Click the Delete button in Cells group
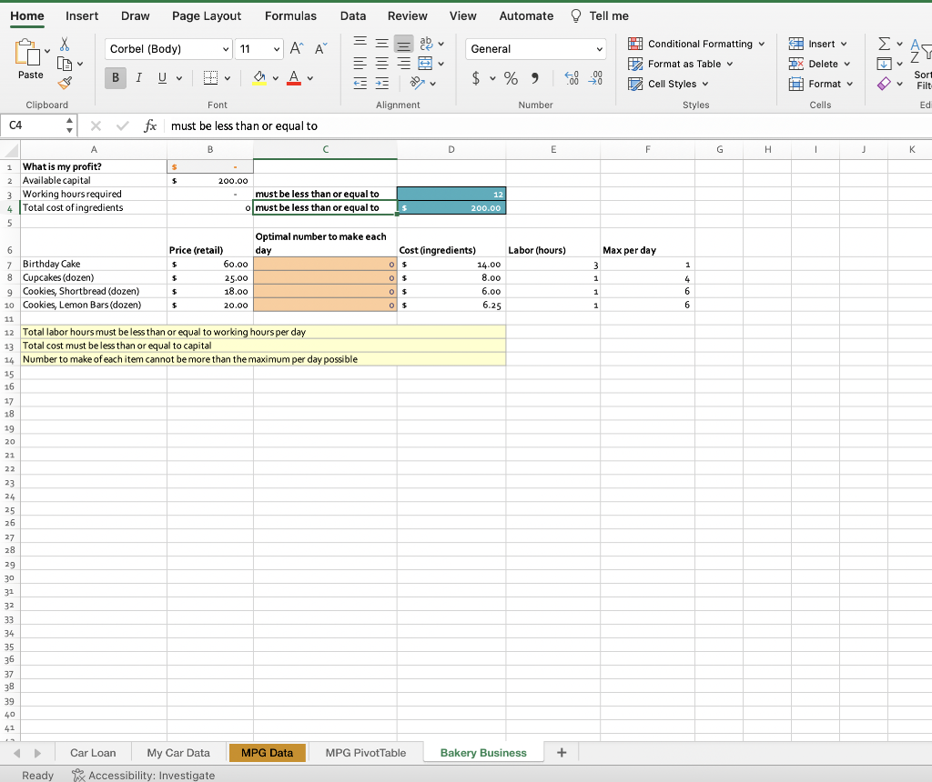Viewport: 932px width, 782px height. [x=818, y=64]
